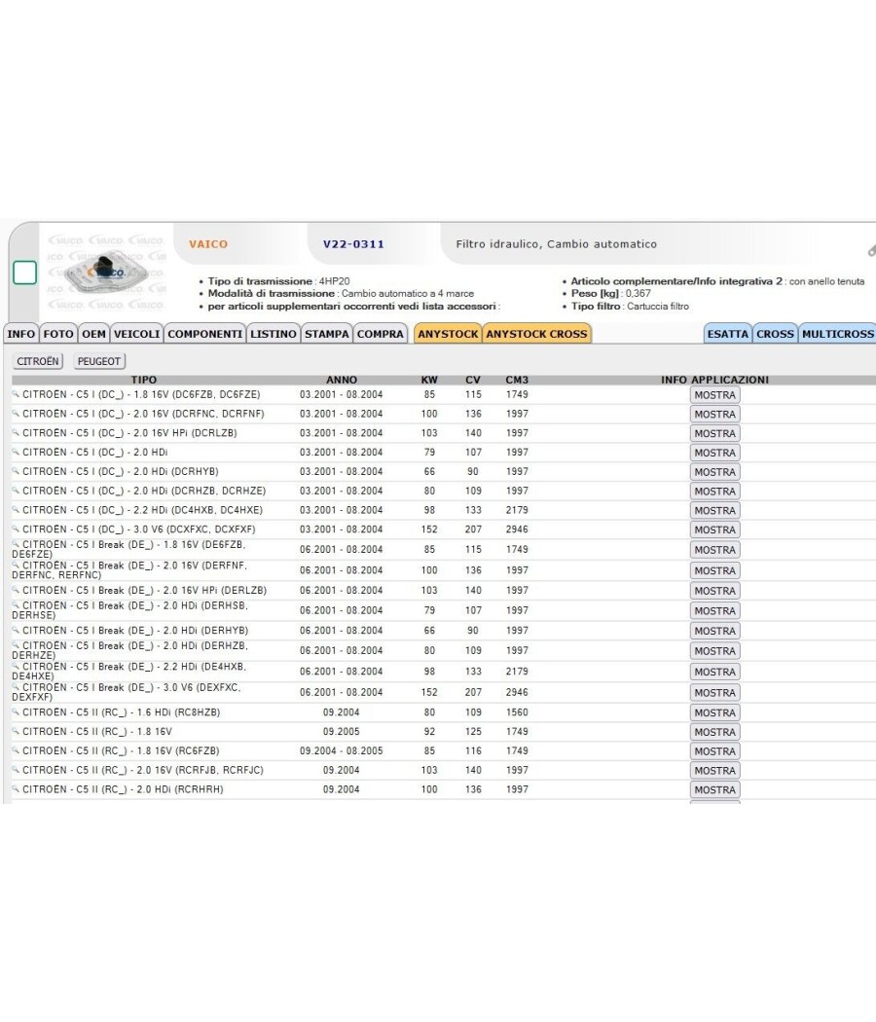The width and height of the screenshot is (876, 1022).
Task: Filter vehicles by CITROËN brand button
Action: (x=38, y=361)
